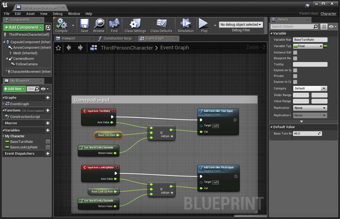Expand the Replication dropdown set to None

coord(310,108)
